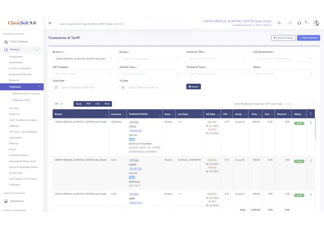
Task: Click the To Date input field
Action: (154, 88)
